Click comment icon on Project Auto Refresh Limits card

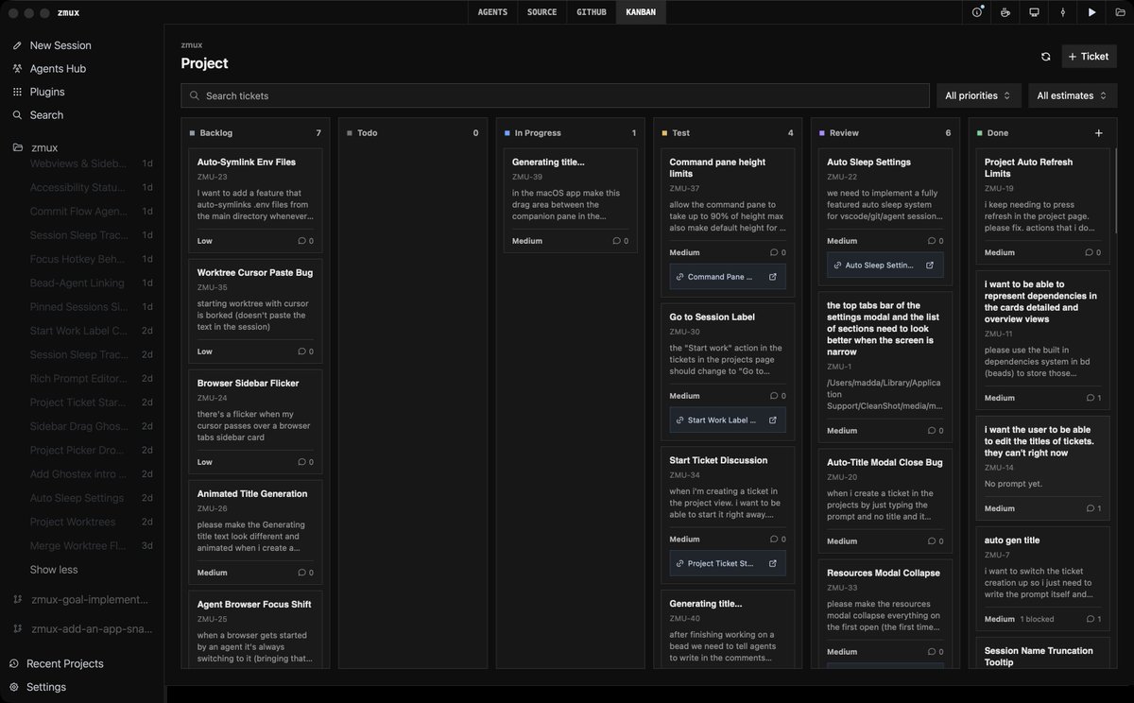[1089, 252]
